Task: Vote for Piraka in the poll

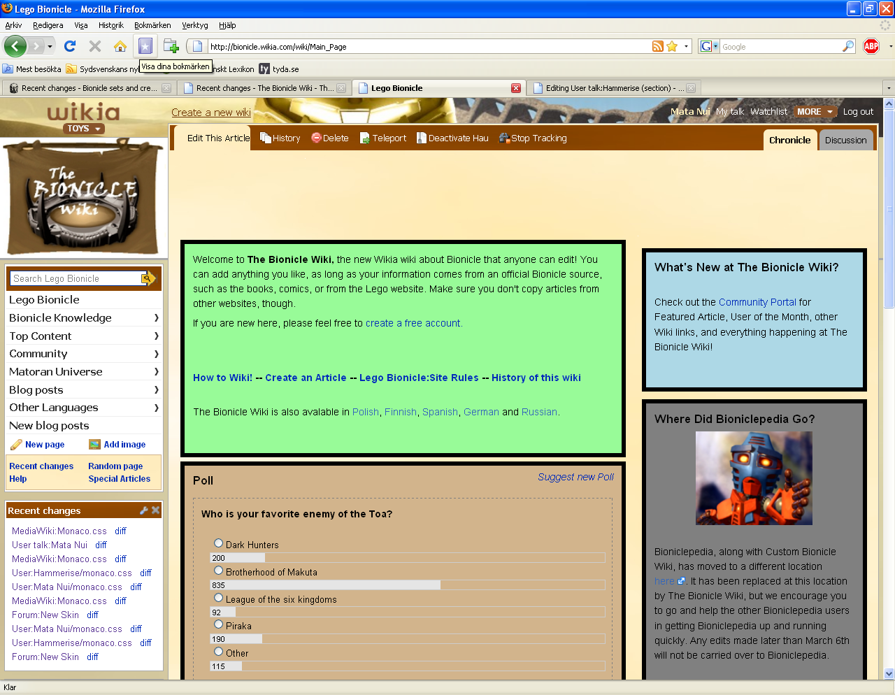Action: coord(218,624)
